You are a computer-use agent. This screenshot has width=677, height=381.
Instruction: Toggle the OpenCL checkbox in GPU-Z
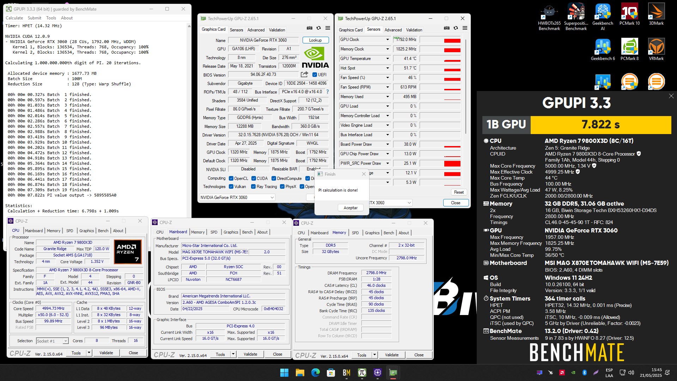pos(231,179)
